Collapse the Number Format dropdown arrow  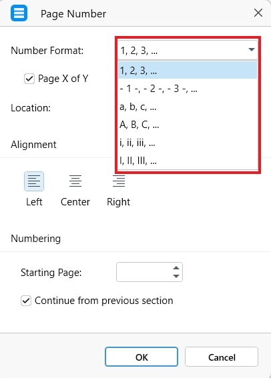[252, 49]
